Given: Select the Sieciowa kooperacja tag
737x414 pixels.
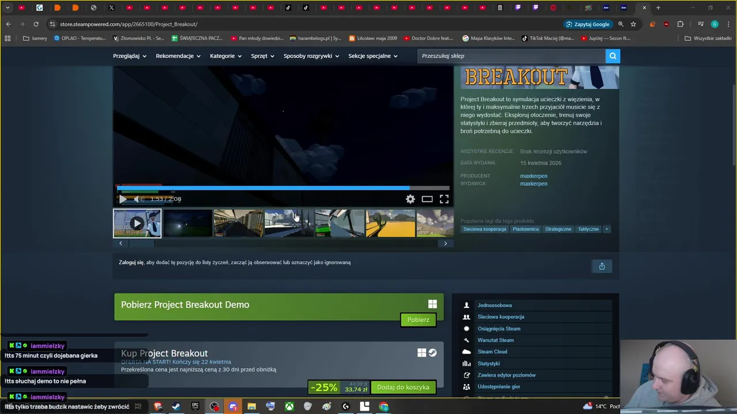Looking at the screenshot, I should pos(485,229).
